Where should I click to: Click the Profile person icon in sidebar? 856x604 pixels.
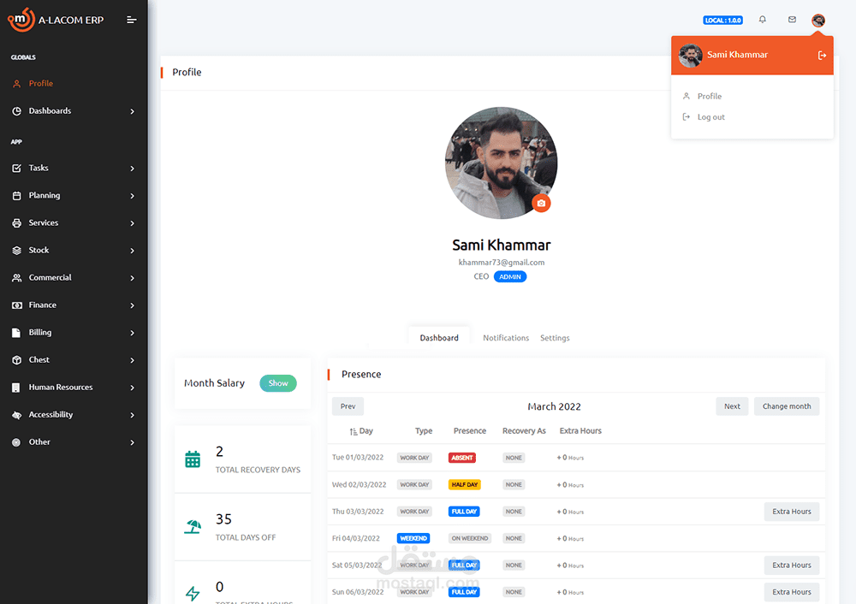pyautogui.click(x=17, y=84)
